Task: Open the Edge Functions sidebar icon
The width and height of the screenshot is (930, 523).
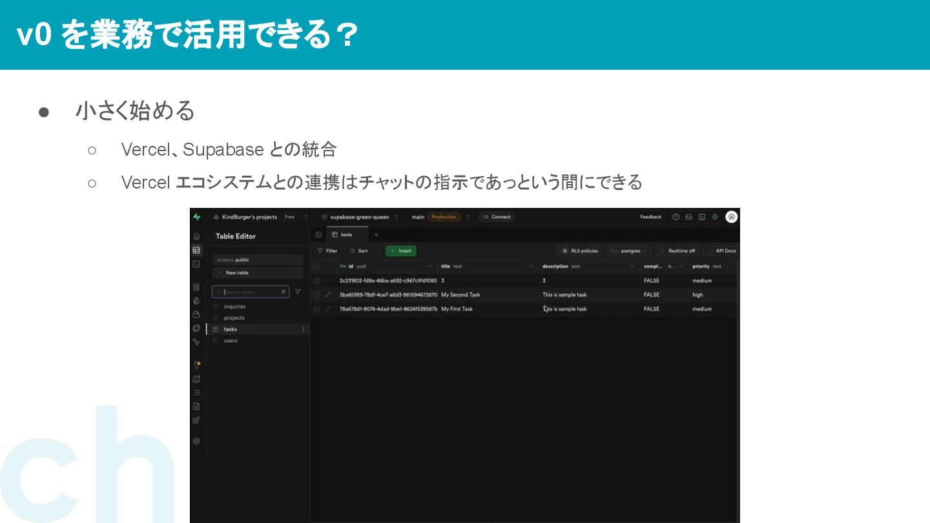Action: point(196,328)
